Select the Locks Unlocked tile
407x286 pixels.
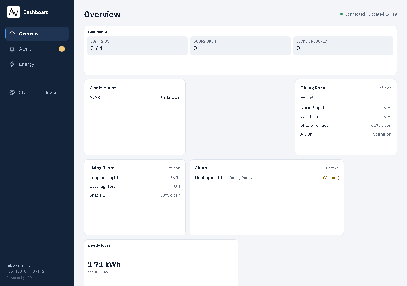[x=343, y=46]
